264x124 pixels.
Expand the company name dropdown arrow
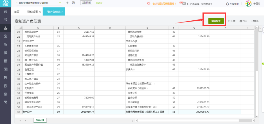[60, 3]
